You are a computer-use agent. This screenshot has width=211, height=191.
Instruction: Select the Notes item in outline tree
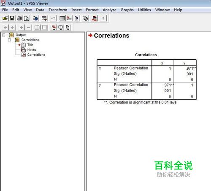pos(32,50)
